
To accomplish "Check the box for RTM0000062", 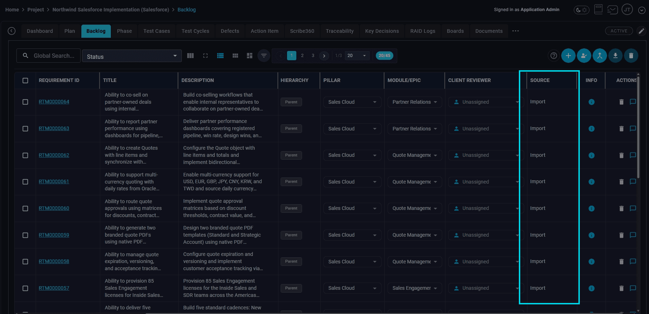I will coord(25,155).
